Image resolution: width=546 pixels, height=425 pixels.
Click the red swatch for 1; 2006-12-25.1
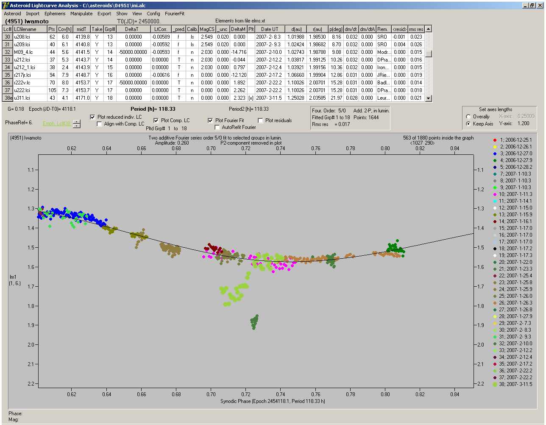(495, 140)
